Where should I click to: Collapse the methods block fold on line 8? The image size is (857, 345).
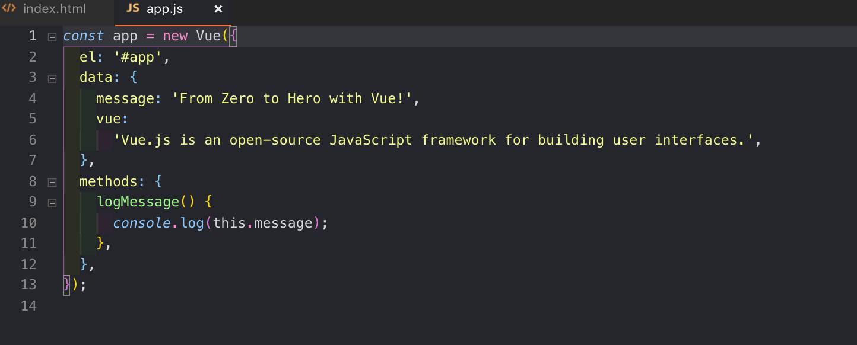52,182
